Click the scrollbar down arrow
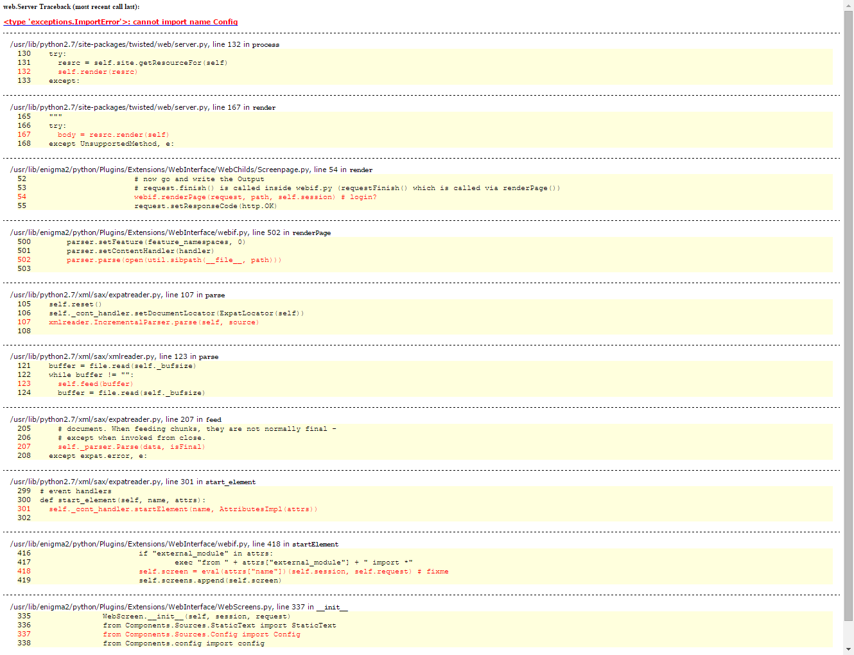This screenshot has height=655, width=854. [848, 649]
